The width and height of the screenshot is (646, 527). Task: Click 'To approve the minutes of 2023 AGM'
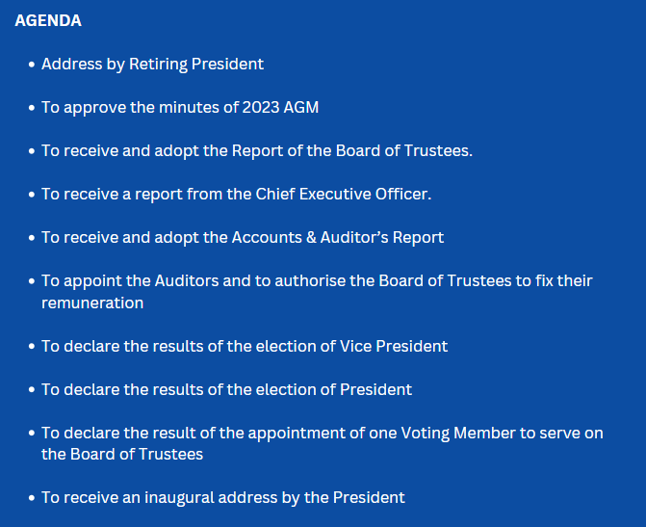point(180,108)
